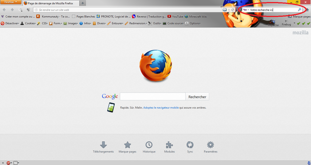Screen dimensions: 311x165
Task: Open the Kommunauty bookmark
Action: (53, 16)
